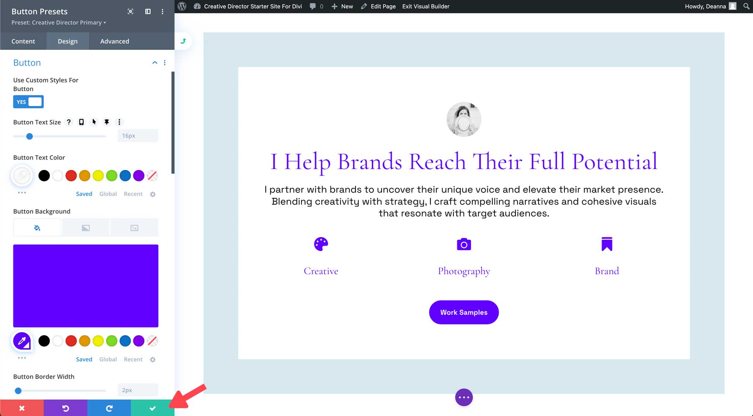Select the purple button background swatch
The image size is (753, 416).
[138, 341]
